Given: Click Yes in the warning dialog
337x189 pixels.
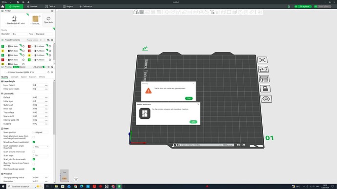Looking at the screenshot, I should [x=189, y=98].
